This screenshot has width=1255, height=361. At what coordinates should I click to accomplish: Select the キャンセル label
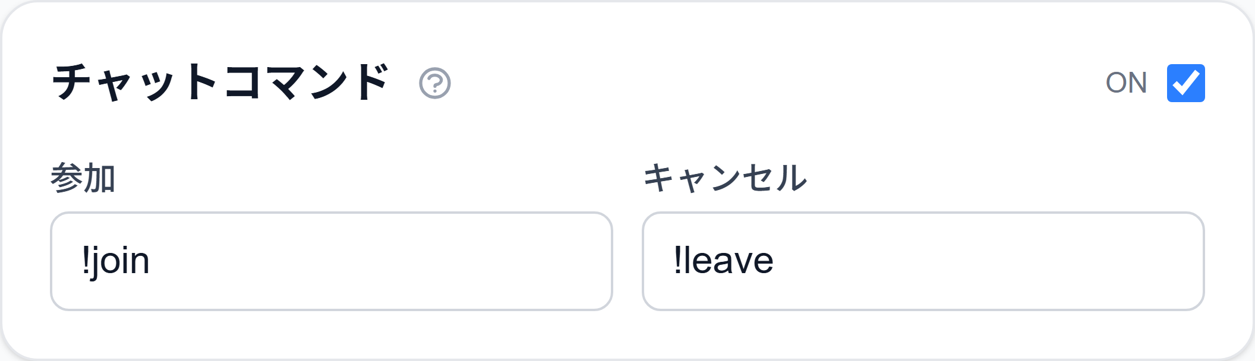725,178
